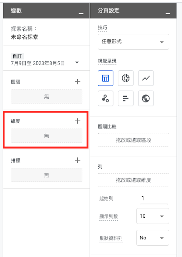Add a new segment with the 區隔 plus icon
Screen dimensions: 182x257
(78, 82)
